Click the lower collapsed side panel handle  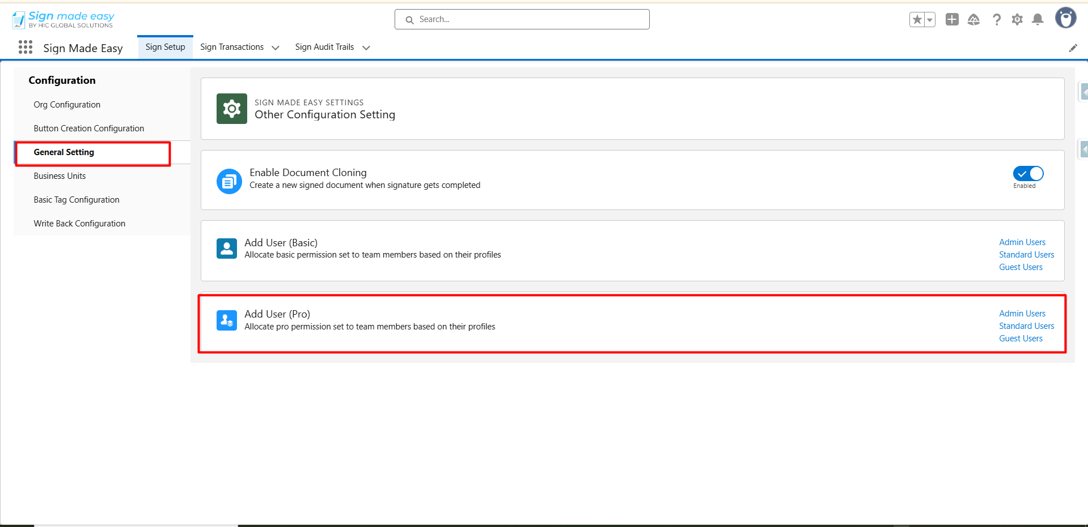(x=1083, y=149)
